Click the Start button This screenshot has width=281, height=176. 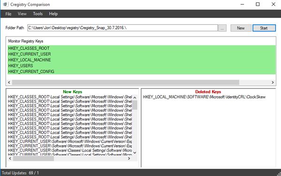[264, 28]
